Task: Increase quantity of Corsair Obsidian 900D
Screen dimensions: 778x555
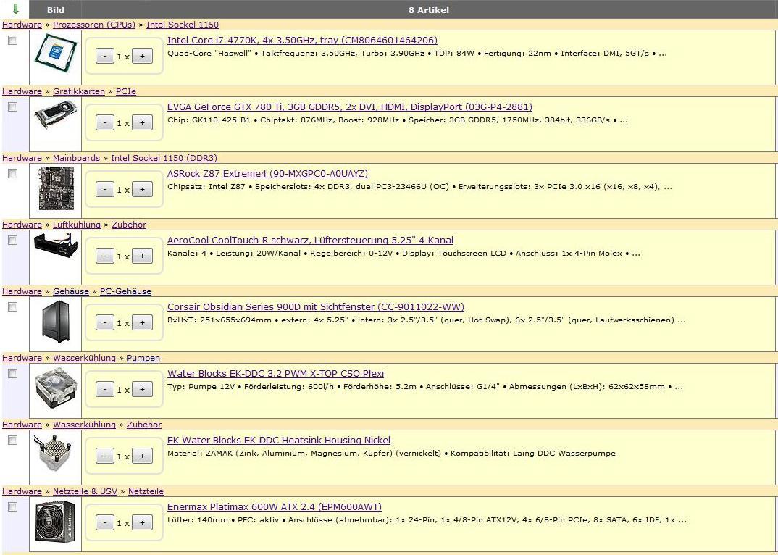Action: click(x=142, y=322)
